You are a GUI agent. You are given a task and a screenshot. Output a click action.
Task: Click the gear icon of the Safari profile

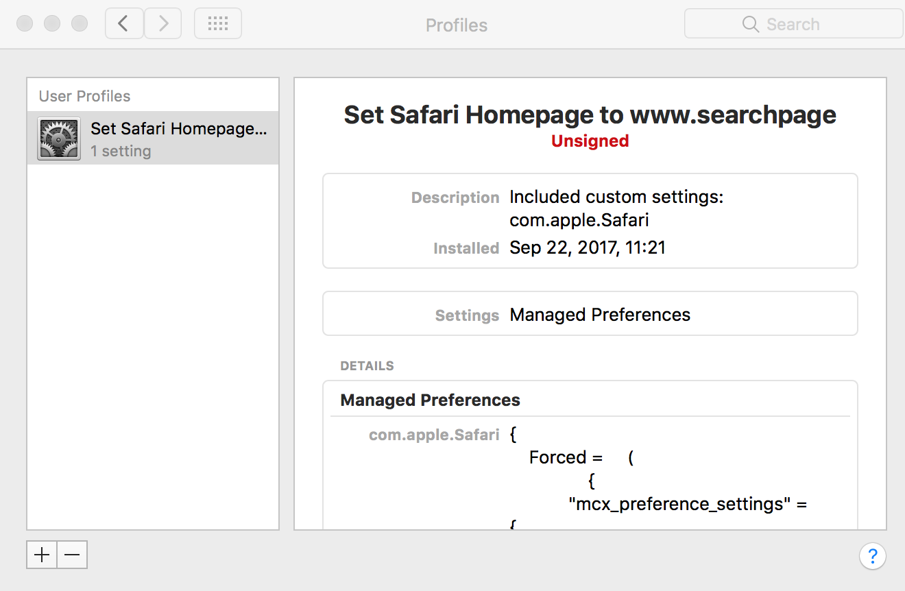point(59,139)
